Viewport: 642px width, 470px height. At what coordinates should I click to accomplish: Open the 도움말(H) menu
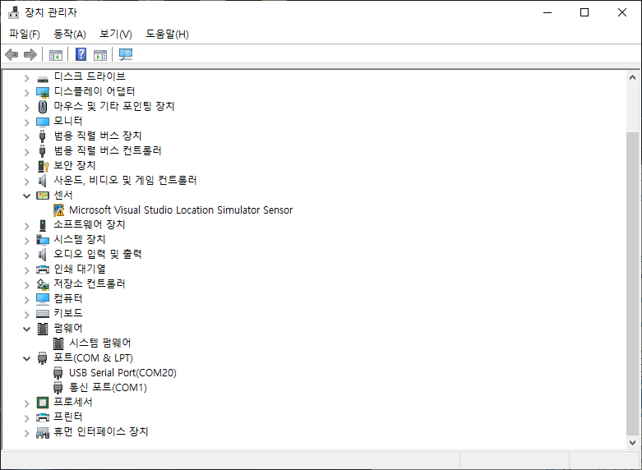tap(167, 34)
